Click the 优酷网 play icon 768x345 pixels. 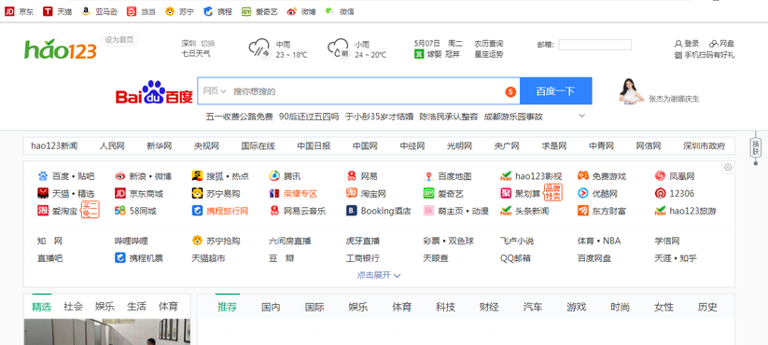click(583, 193)
